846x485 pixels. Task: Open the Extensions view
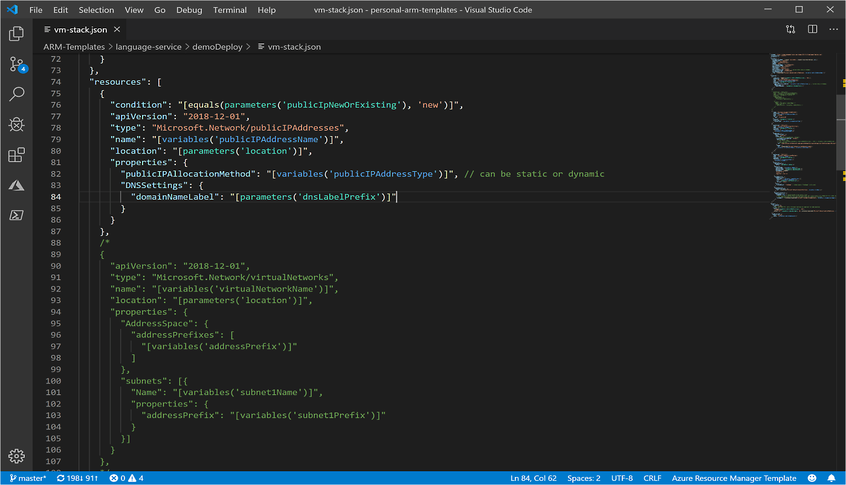coord(16,155)
